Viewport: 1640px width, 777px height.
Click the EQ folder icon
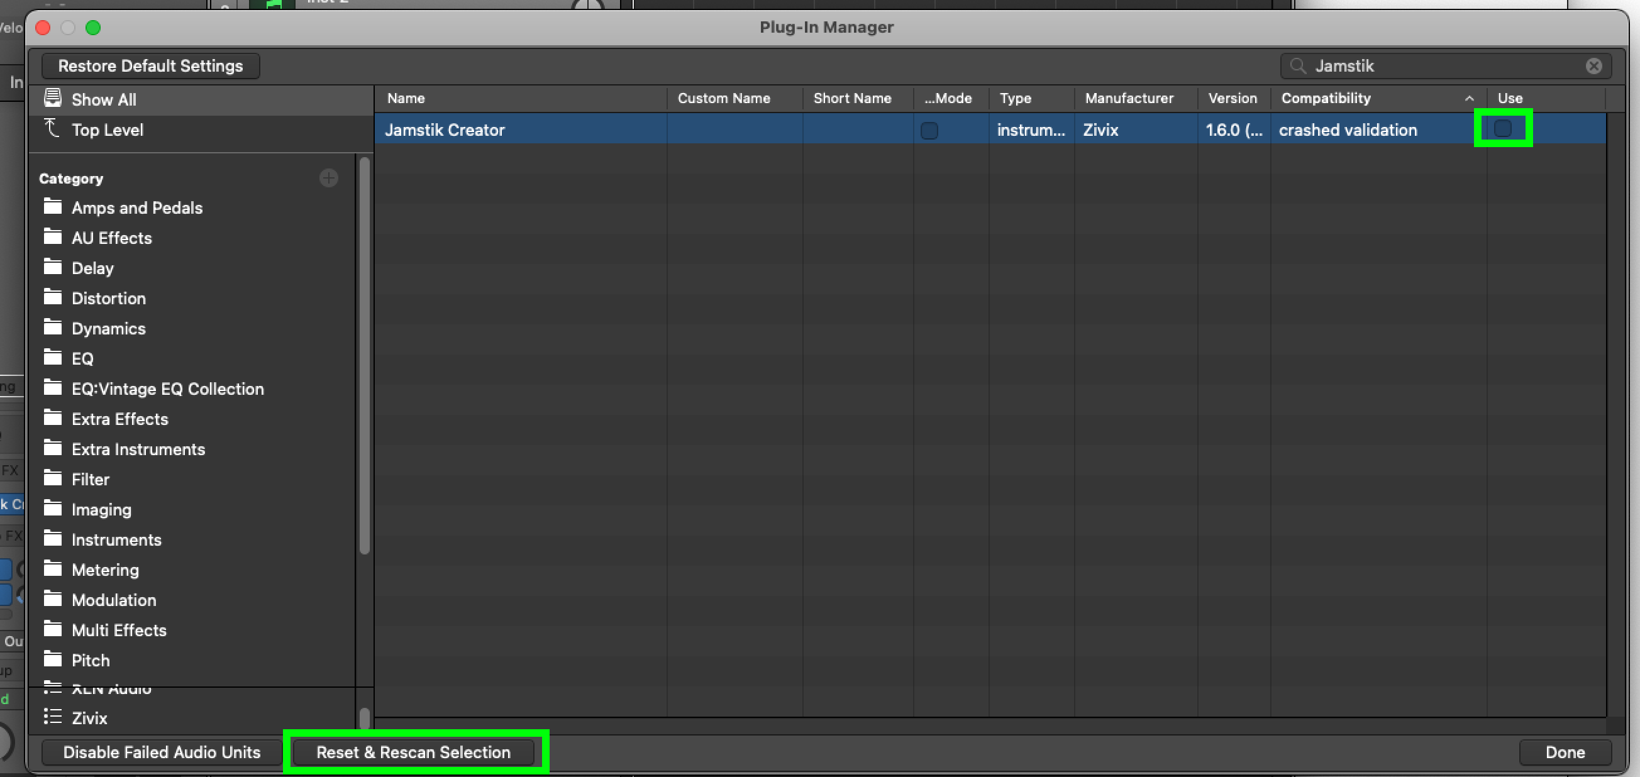click(52, 358)
